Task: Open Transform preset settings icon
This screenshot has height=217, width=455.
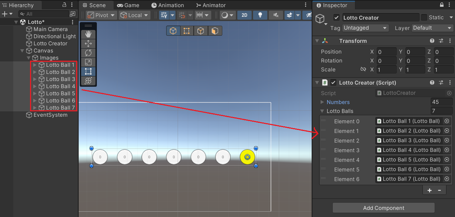Action: pyautogui.click(x=441, y=41)
